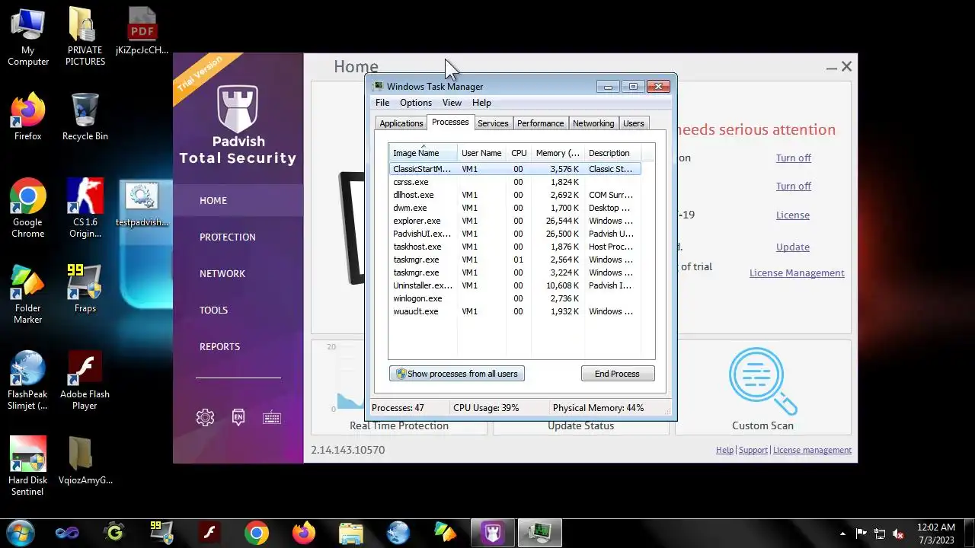Open the Options menu in Task Manager

(x=416, y=103)
